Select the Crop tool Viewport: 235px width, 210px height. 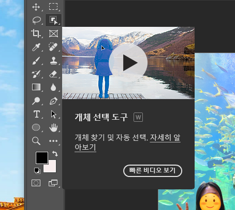coord(36,33)
